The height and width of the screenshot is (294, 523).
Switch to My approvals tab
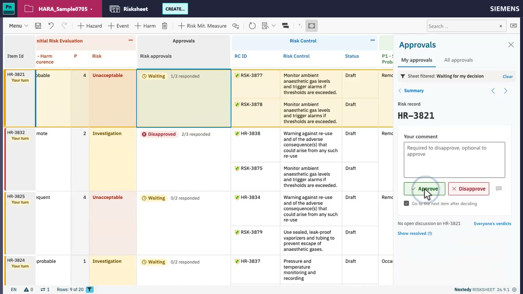(x=417, y=60)
